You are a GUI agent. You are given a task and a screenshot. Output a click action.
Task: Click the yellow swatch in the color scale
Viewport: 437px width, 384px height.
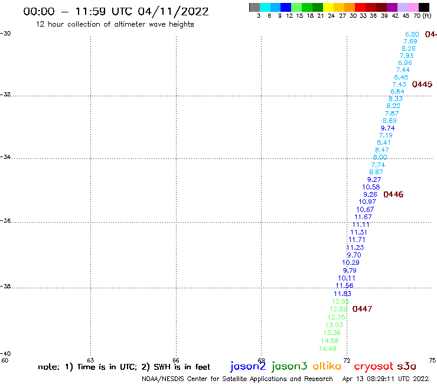click(328, 7)
